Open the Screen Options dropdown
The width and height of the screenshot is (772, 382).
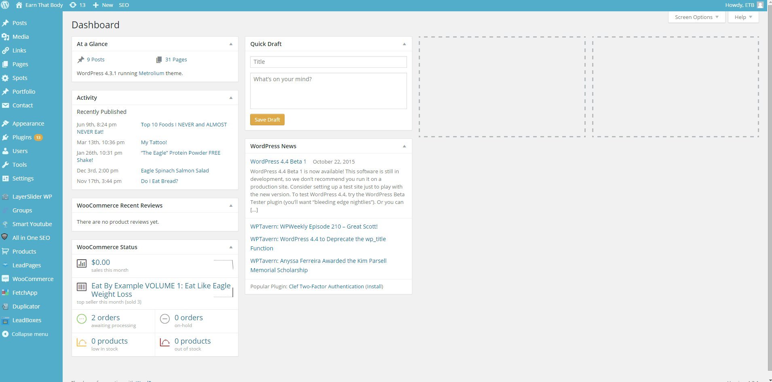[697, 17]
